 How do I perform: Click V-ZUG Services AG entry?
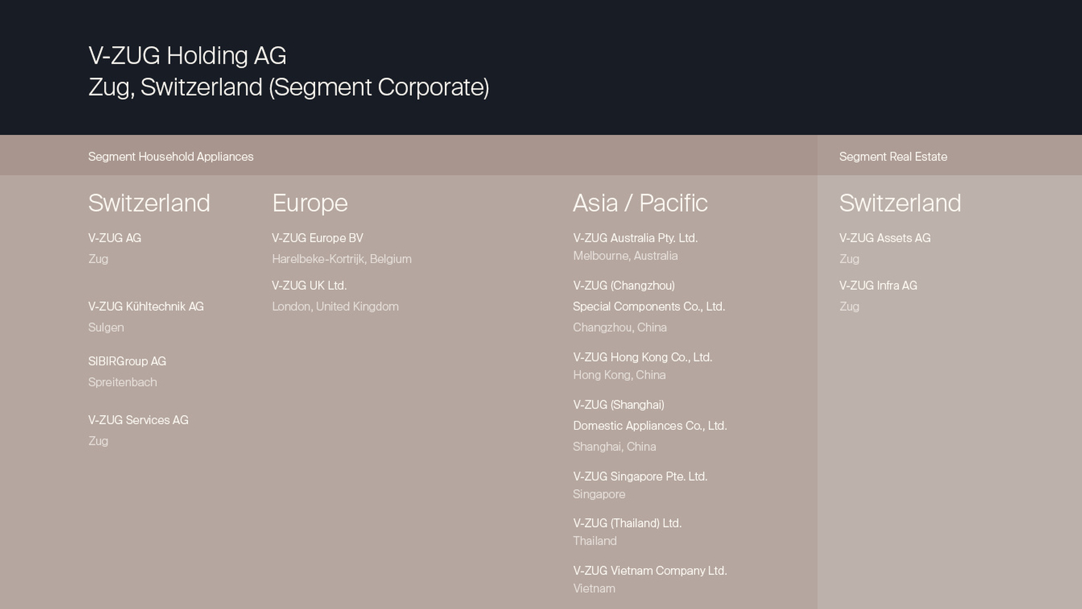coord(138,420)
